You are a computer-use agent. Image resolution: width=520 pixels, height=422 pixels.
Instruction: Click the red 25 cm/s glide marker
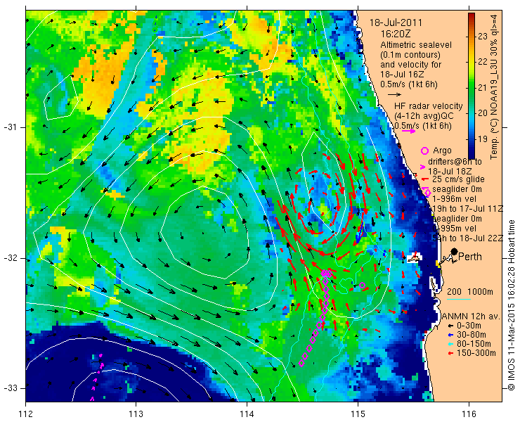click(425, 179)
